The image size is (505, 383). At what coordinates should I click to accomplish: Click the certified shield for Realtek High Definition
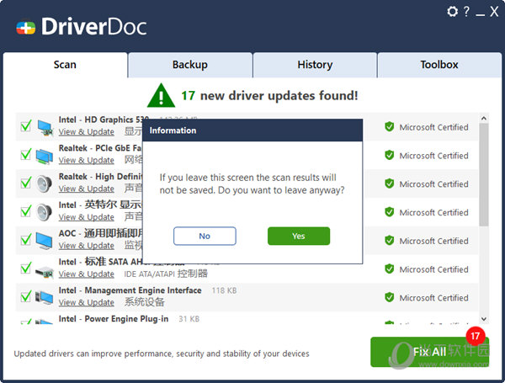[x=390, y=184]
